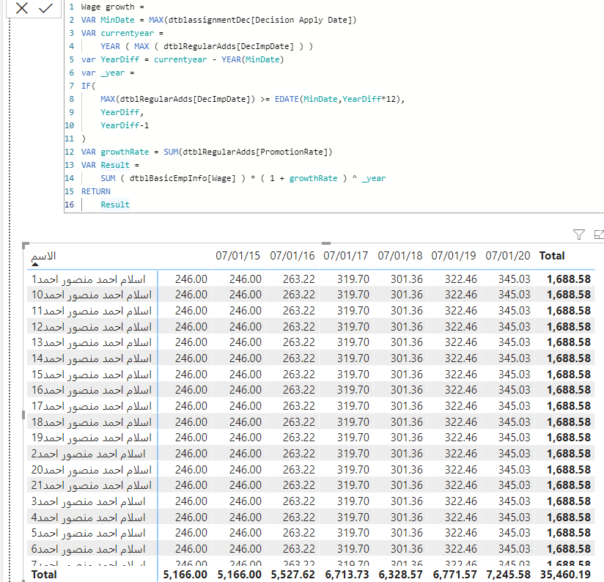Screen dimensions: 604x582
Task: Click 319.70 in the احمد18 row
Action: (x=353, y=422)
